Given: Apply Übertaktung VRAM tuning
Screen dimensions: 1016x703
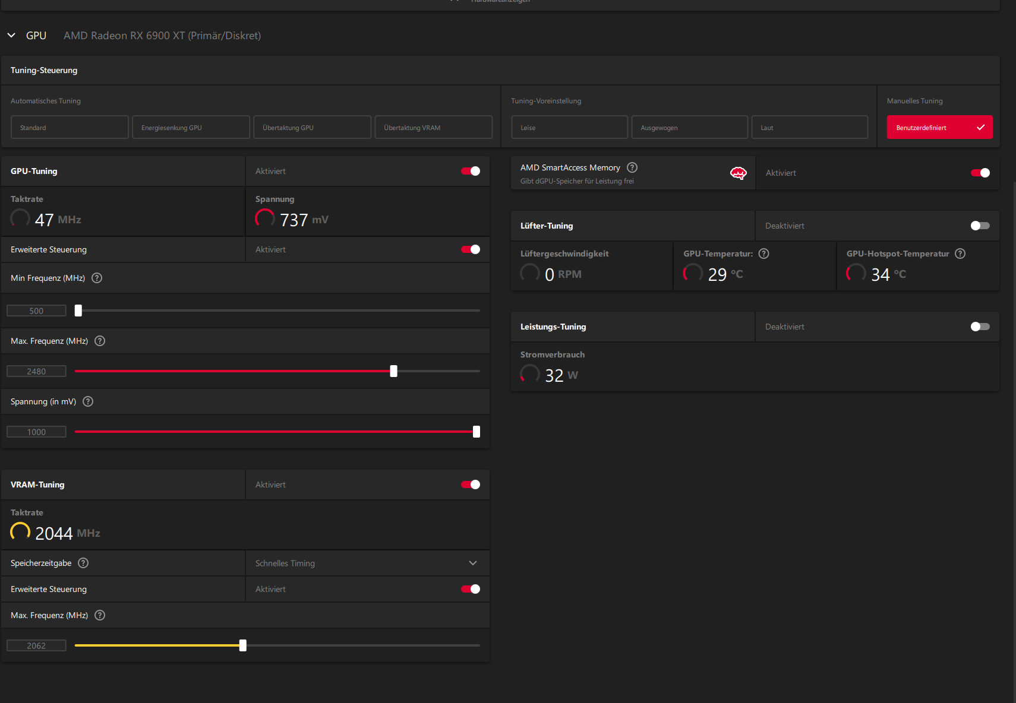Looking at the screenshot, I should (x=434, y=127).
